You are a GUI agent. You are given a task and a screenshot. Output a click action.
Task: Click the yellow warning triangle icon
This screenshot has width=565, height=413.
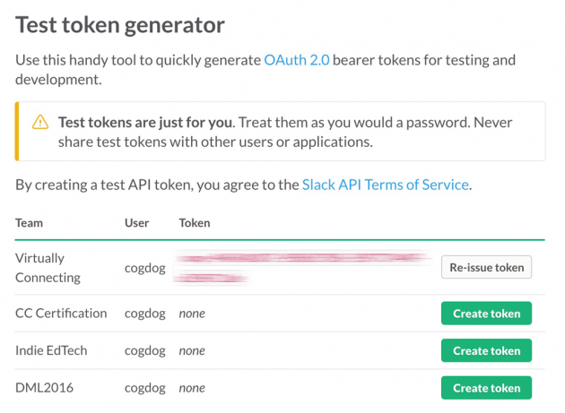(x=40, y=122)
